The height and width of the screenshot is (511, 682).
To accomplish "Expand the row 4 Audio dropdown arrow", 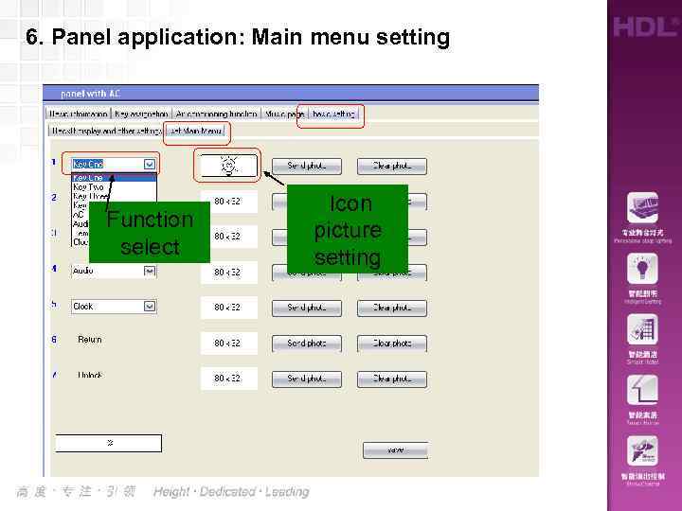I will pyautogui.click(x=150, y=272).
